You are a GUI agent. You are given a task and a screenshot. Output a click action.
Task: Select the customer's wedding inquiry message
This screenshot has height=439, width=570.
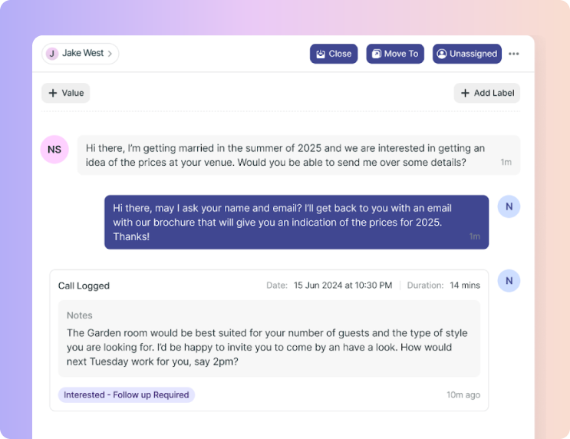pyautogui.click(x=298, y=155)
